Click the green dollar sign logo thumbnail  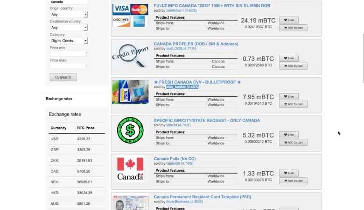tap(130, 130)
